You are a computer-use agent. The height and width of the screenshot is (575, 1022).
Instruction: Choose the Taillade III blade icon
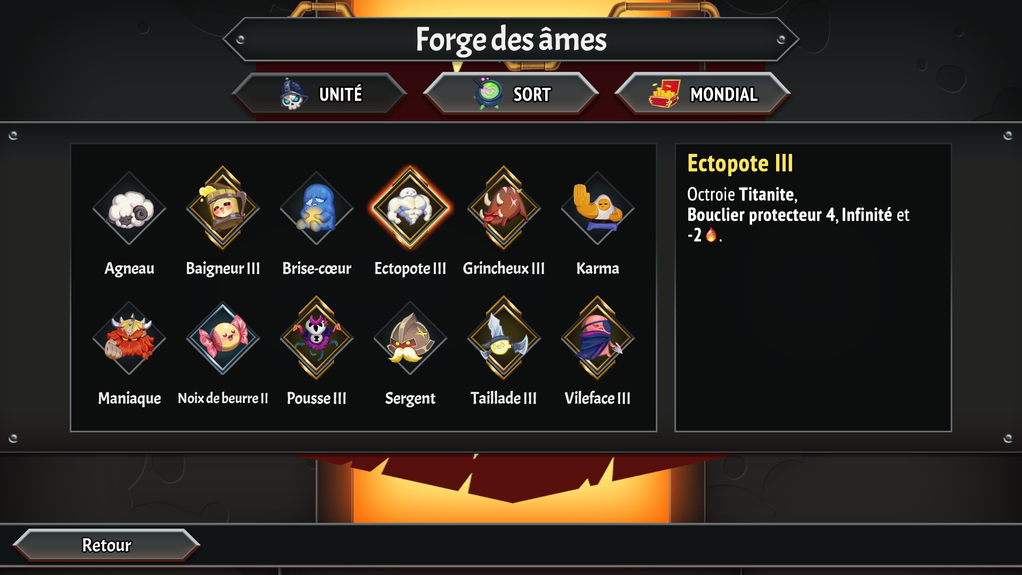click(504, 338)
